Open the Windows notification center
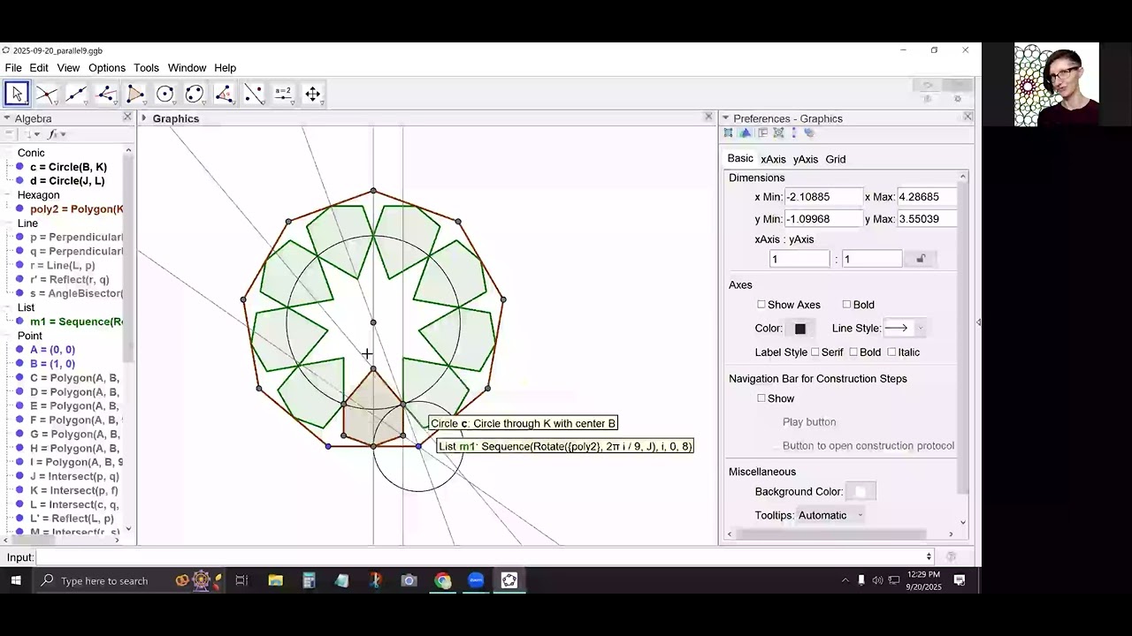 coord(960,580)
